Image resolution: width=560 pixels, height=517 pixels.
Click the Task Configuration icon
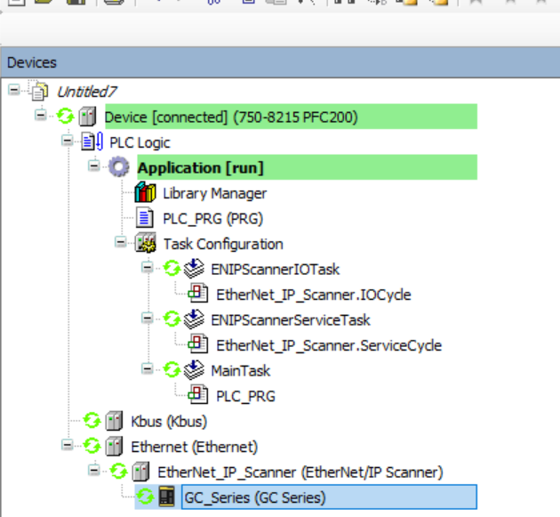(x=146, y=243)
